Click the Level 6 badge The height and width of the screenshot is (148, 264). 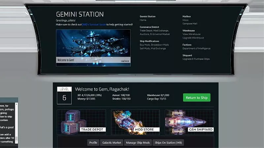[64, 95]
